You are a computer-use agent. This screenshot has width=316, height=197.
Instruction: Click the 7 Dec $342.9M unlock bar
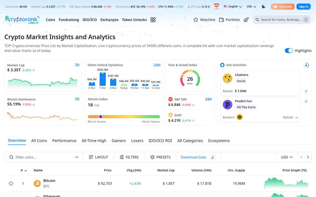(103, 79)
